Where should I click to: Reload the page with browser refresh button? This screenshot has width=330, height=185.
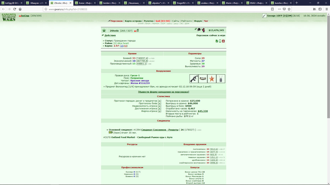[15, 9]
